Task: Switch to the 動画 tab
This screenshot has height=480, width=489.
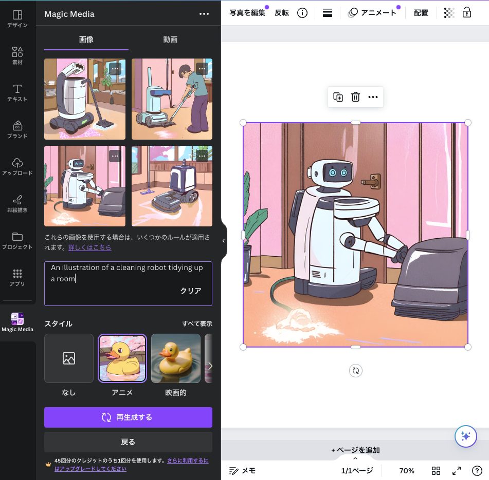Action: point(170,39)
